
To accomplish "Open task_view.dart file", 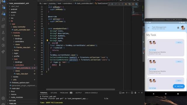I will [x=22, y=74].
